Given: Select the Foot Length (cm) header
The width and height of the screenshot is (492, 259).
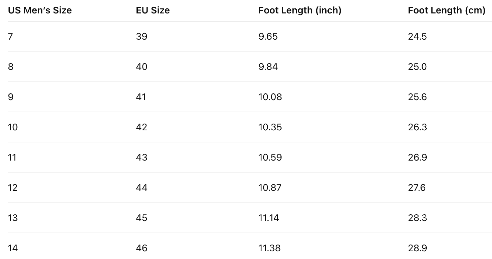Looking at the screenshot, I should coord(446,10).
